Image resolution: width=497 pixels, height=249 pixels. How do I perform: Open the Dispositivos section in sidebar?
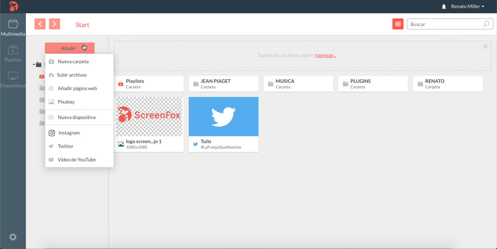(13, 80)
